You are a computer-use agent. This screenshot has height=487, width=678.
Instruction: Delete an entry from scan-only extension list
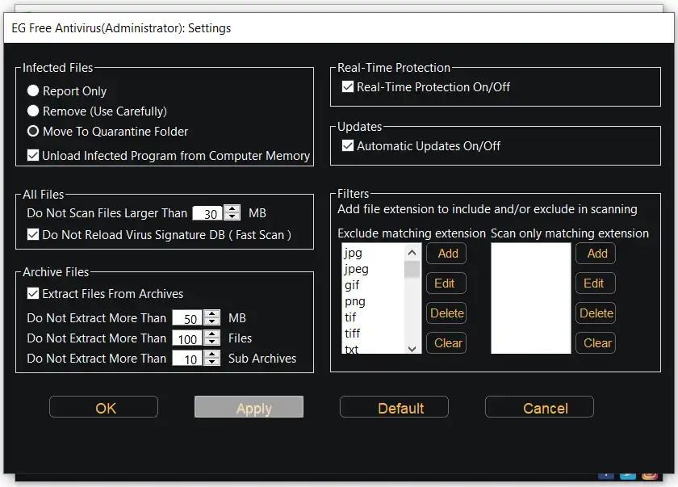[x=596, y=313]
